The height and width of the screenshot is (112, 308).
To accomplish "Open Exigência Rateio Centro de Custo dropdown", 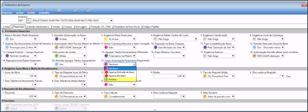I will (x=196, y=39).
